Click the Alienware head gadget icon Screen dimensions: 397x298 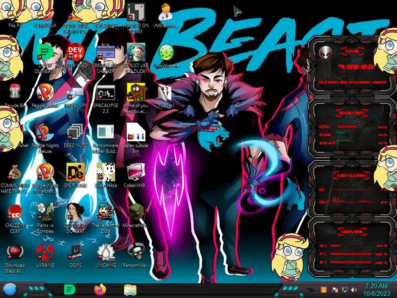(x=325, y=52)
